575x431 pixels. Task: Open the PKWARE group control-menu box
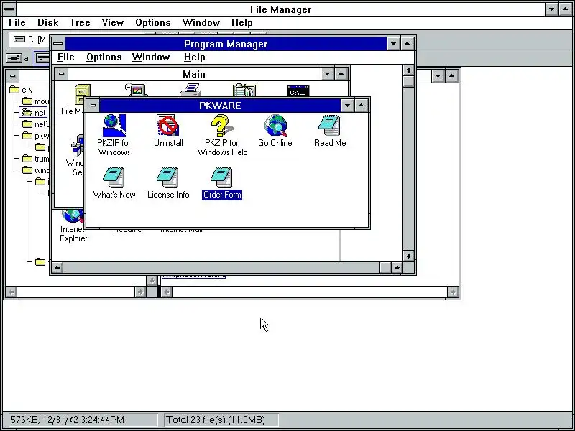93,106
